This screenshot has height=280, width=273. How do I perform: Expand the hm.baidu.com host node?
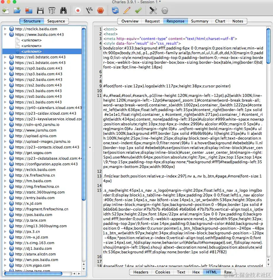tap(5, 181)
